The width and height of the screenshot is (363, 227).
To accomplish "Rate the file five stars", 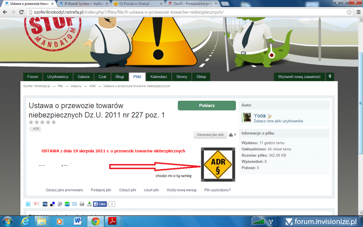I will point(54,122).
